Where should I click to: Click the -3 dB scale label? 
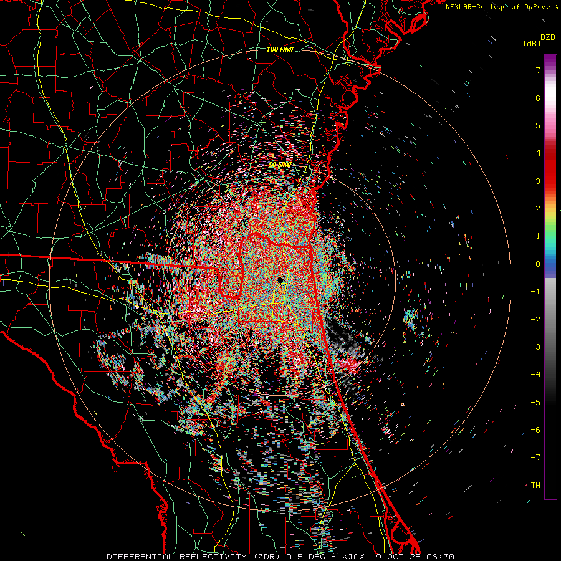click(535, 347)
